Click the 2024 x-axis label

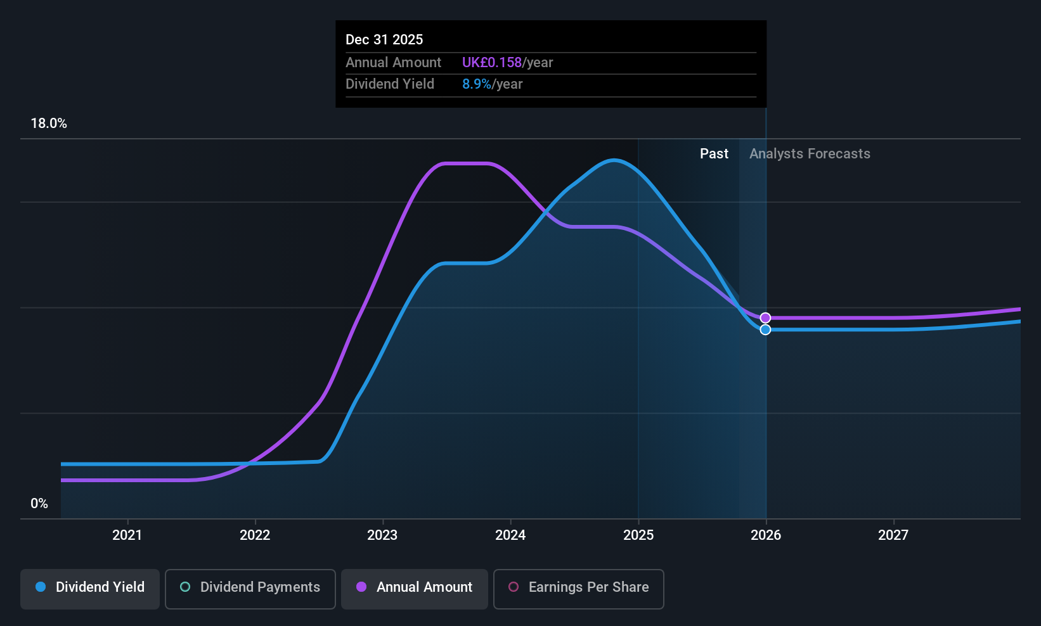(x=510, y=535)
